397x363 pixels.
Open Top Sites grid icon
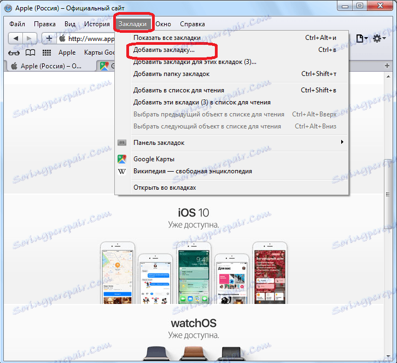point(46,52)
